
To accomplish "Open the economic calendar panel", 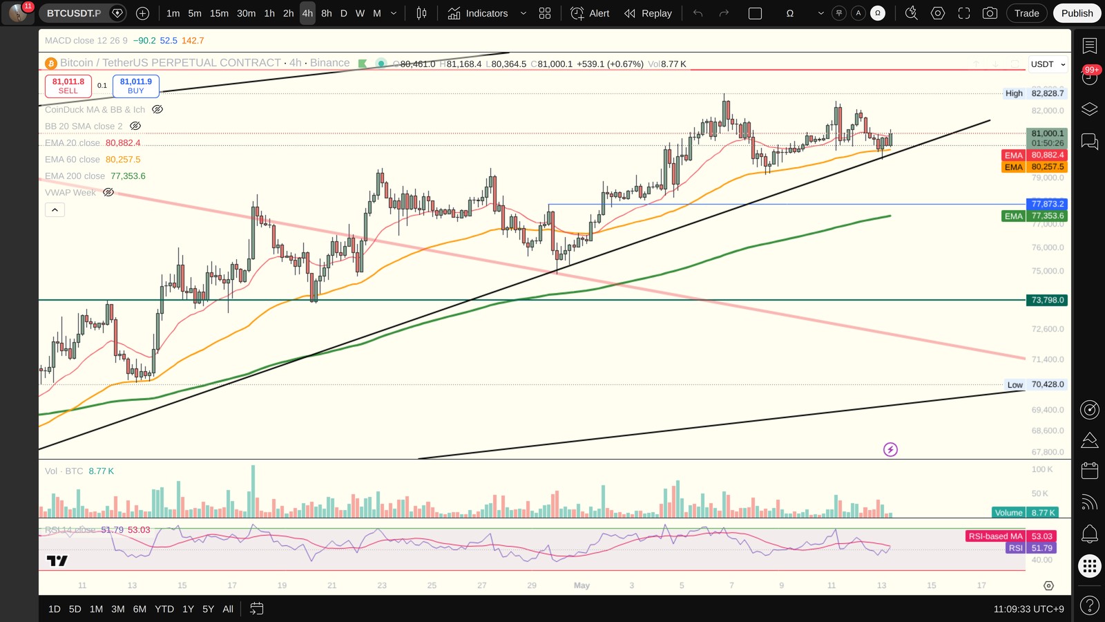I will tap(1090, 471).
